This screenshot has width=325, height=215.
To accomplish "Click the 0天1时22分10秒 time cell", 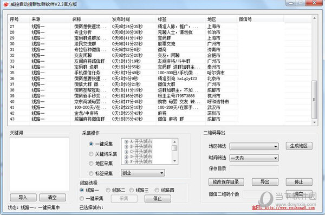I will coord(127,107).
